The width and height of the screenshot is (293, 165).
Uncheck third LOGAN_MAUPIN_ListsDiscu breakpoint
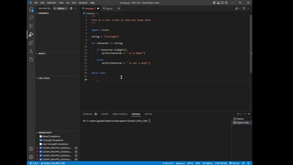(41, 155)
